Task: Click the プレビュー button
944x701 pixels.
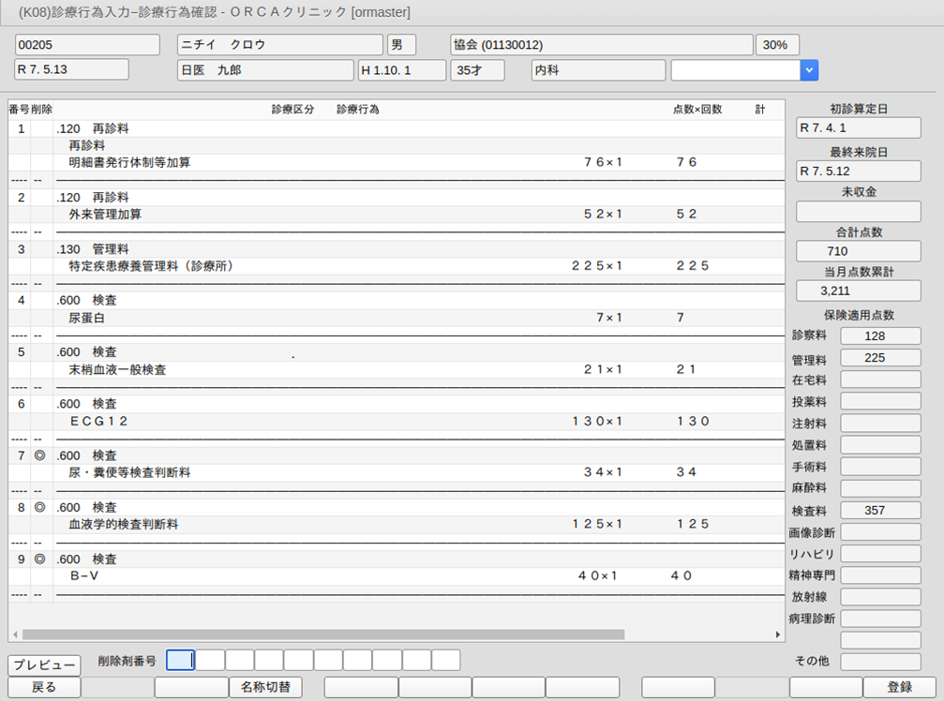Action: click(44, 665)
